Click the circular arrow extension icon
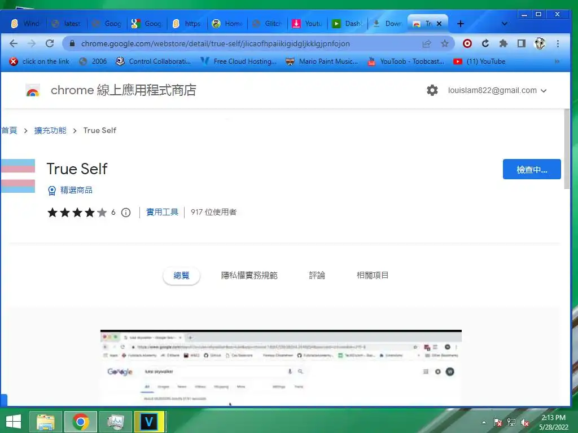 point(485,43)
